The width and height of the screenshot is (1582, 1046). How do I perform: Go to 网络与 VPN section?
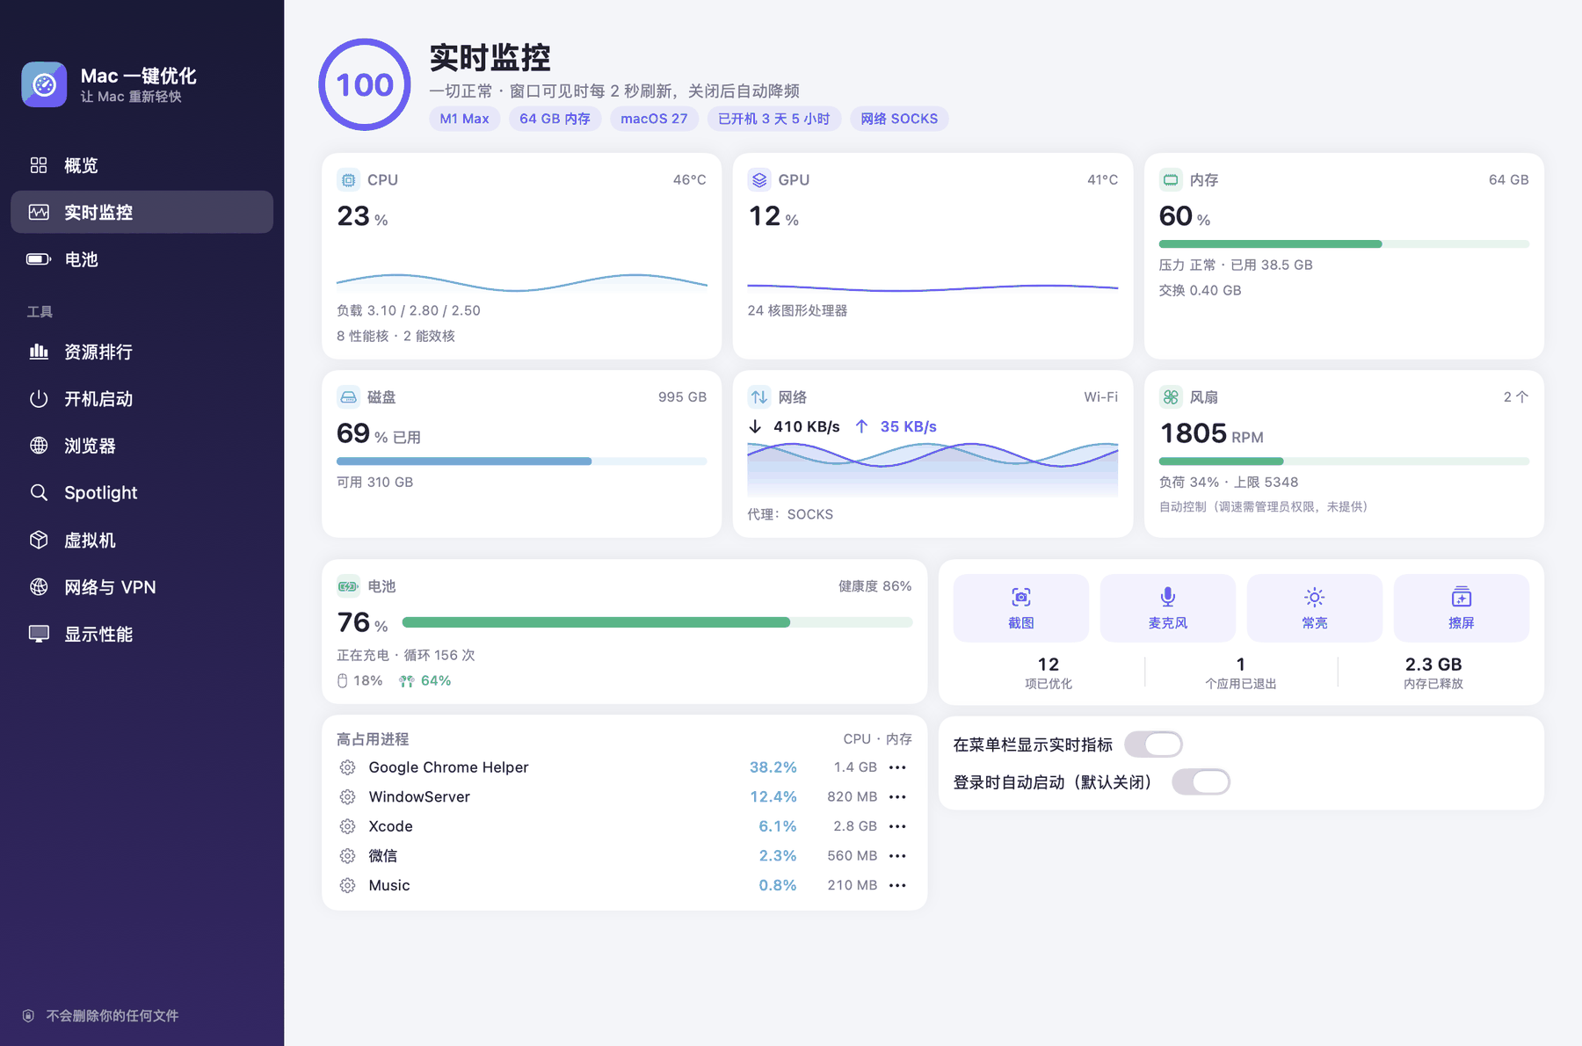click(x=142, y=587)
